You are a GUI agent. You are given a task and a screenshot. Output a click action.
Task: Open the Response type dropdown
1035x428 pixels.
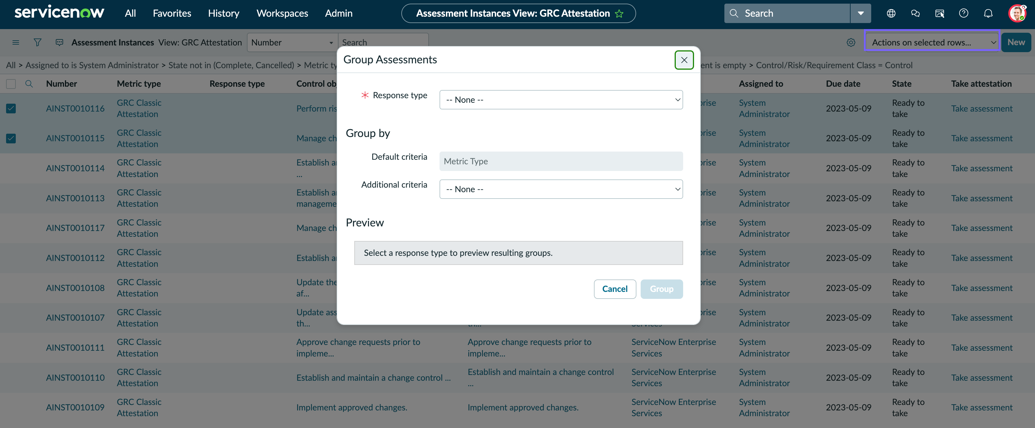click(561, 99)
